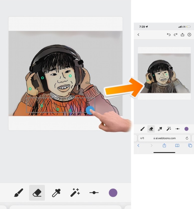Export the drawing via the header share icon

coord(182,35)
